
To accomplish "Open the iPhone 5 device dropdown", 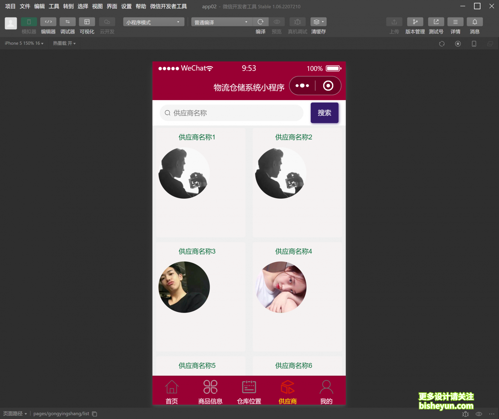I will point(24,43).
